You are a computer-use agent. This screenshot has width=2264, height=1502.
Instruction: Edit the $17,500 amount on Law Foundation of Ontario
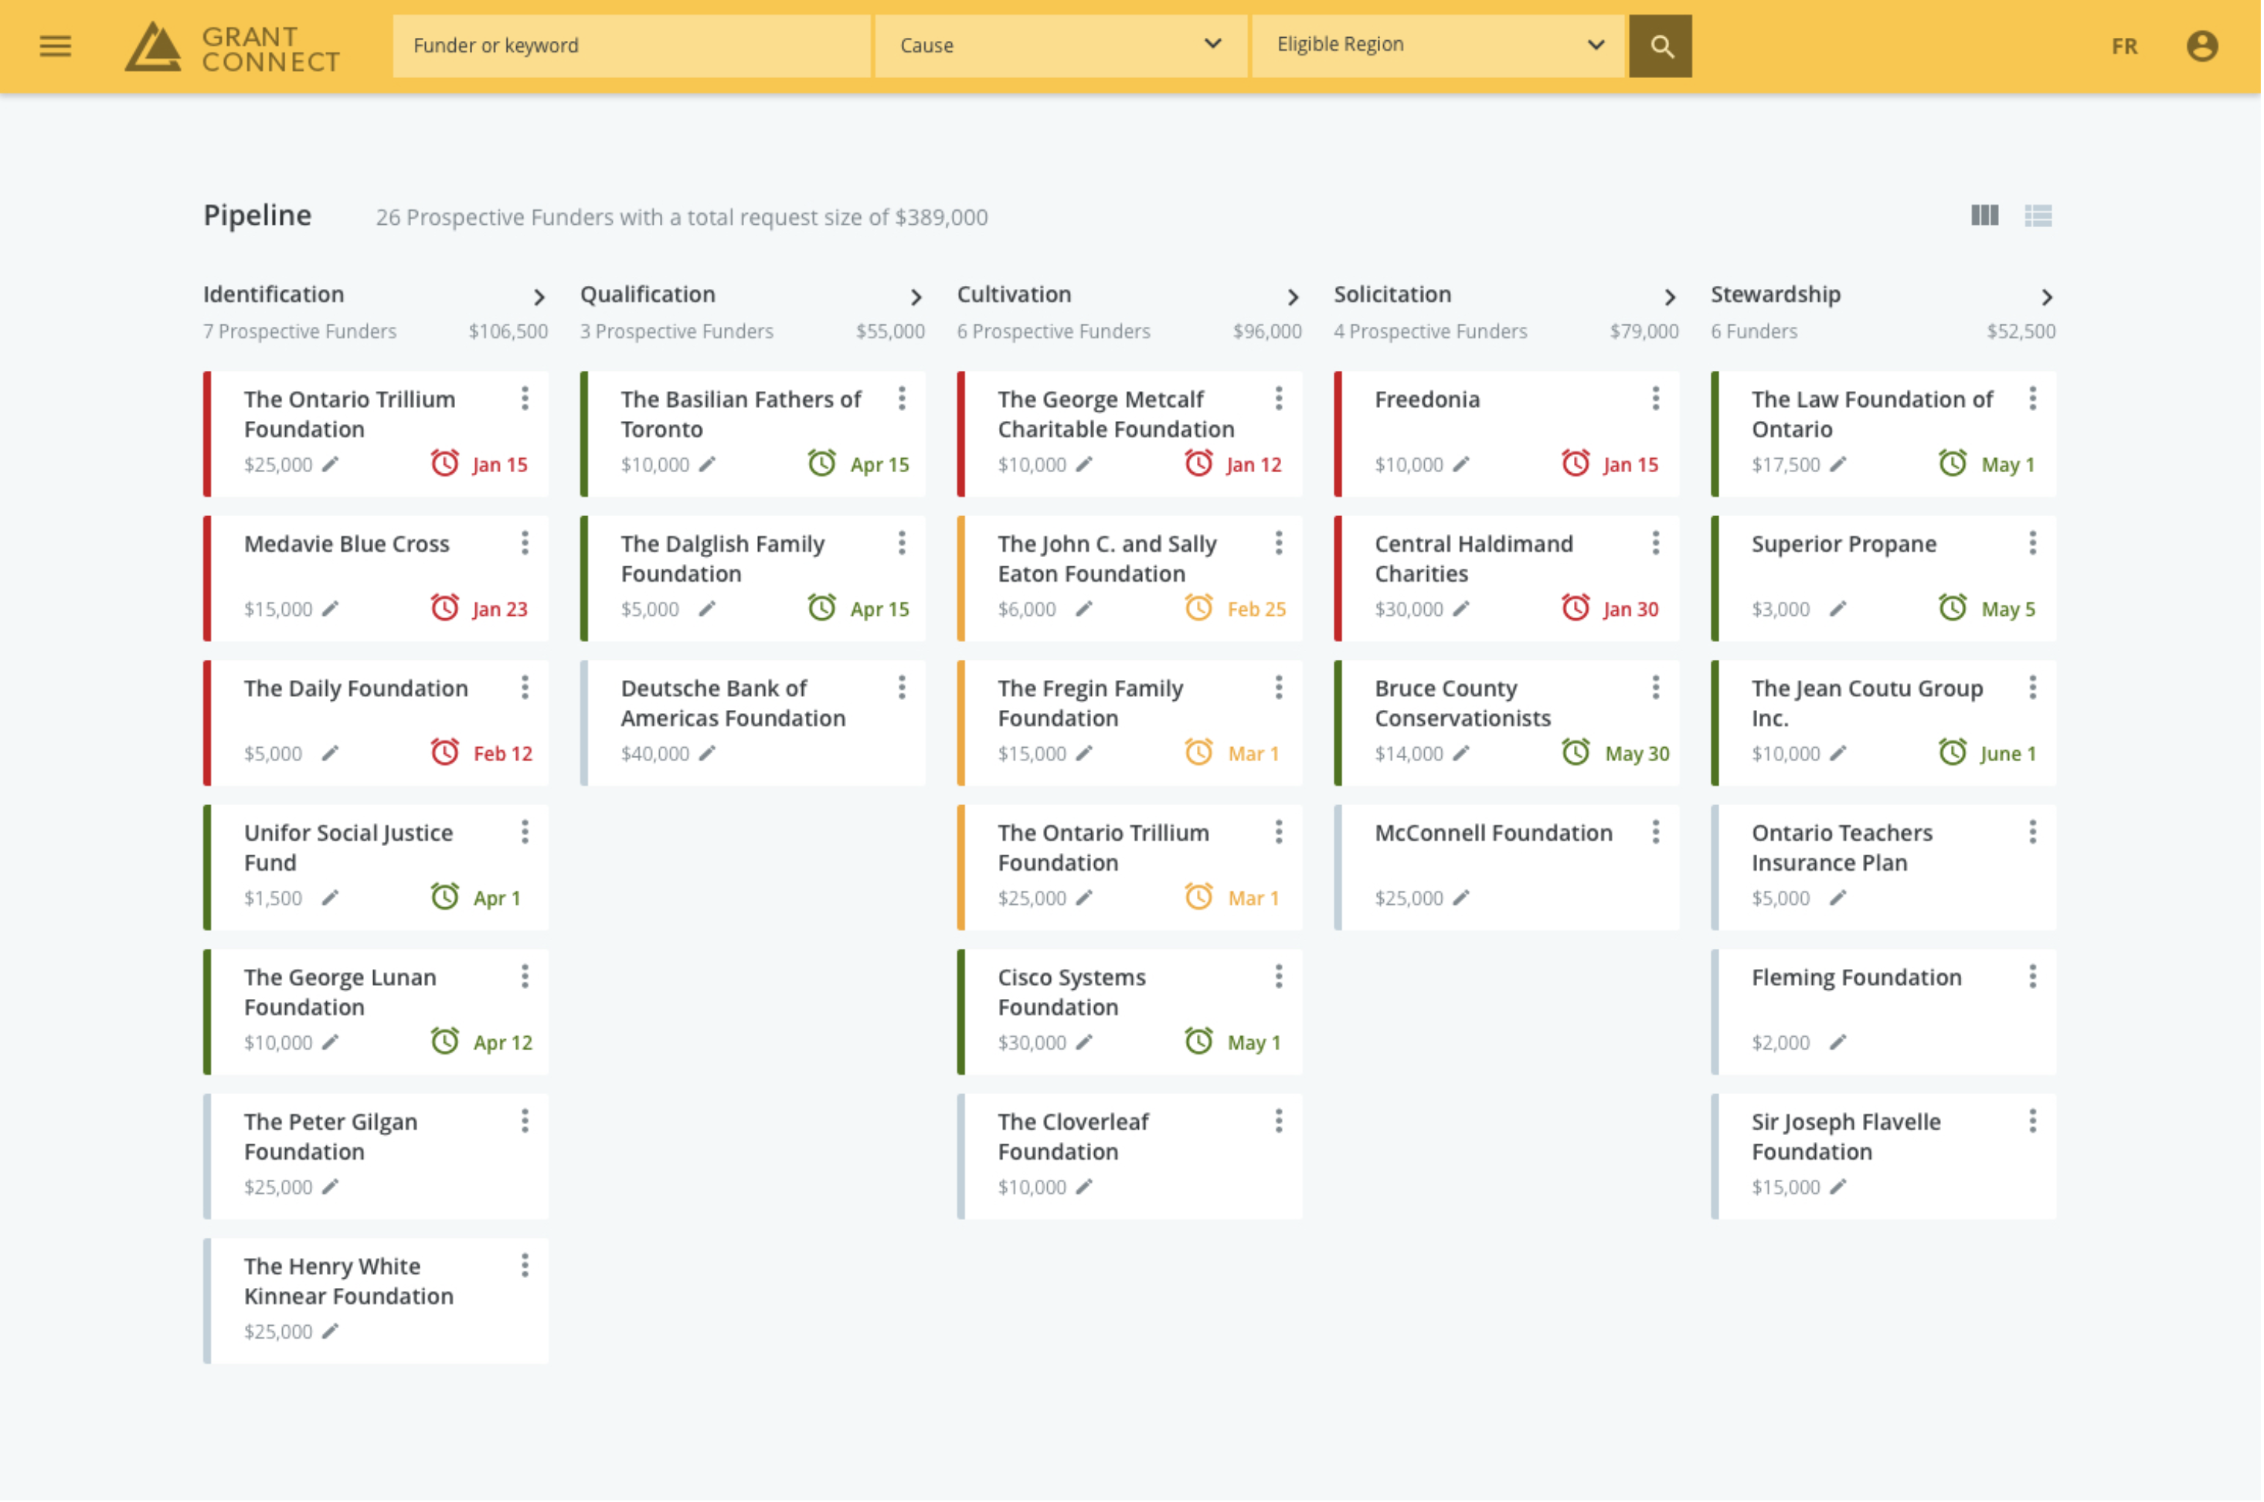click(x=1839, y=464)
